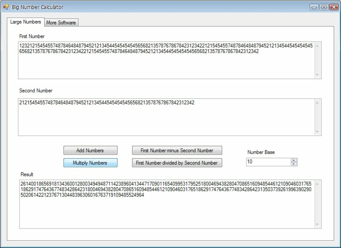Click First Number minus Second Number button
This screenshot has width=341, height=248.
pos(177,150)
